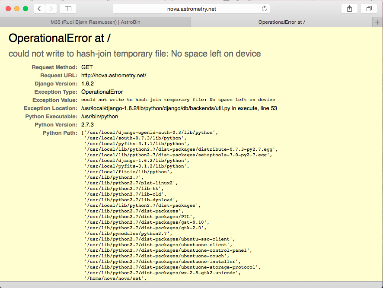Show all tabs overview
Viewport: 383px width, 288px height.
click(x=369, y=9)
